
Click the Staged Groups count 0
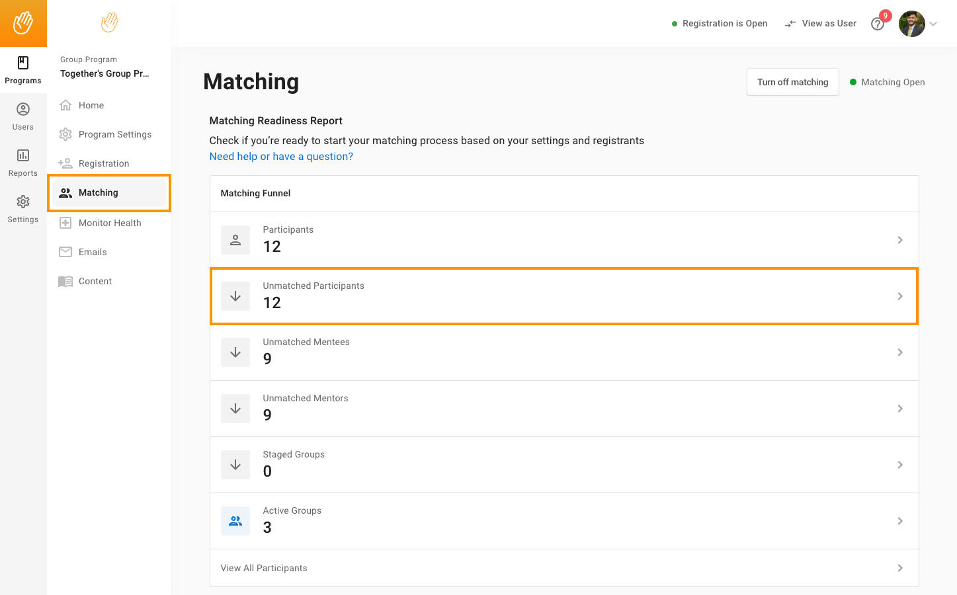pyautogui.click(x=267, y=471)
